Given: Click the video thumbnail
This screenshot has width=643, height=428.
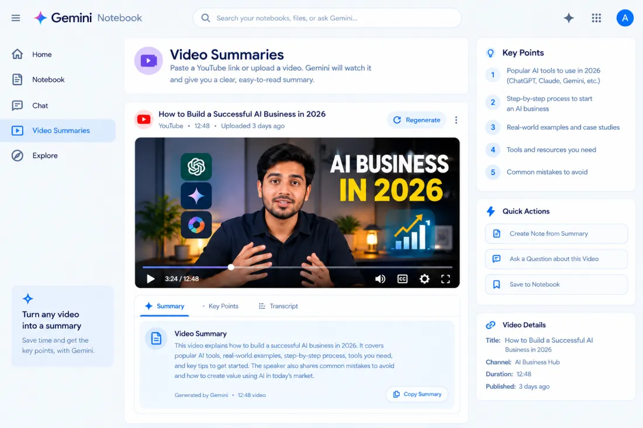Looking at the screenshot, I should pos(298,213).
